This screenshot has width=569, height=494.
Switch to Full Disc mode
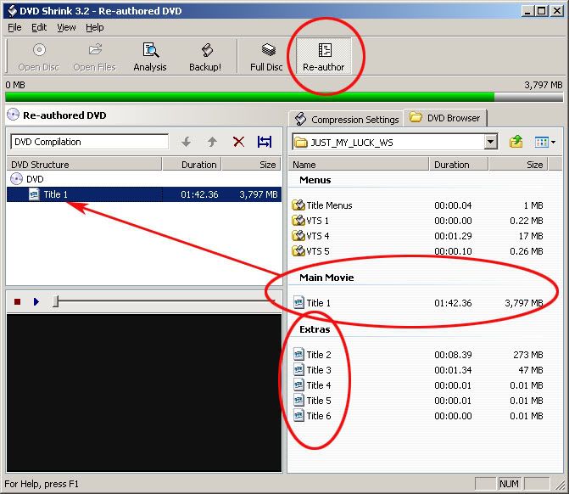267,56
